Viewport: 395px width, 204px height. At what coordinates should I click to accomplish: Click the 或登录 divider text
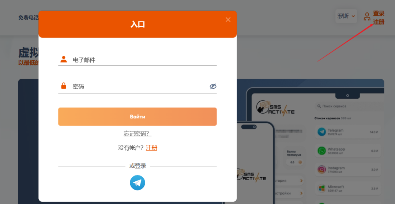[x=138, y=166]
